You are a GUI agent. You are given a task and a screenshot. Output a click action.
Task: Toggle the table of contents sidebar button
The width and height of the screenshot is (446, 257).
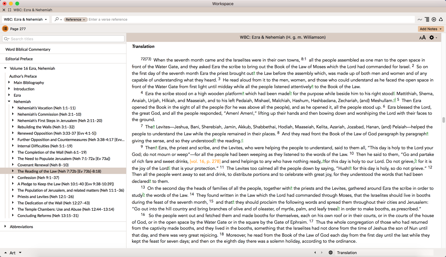click(5, 29)
